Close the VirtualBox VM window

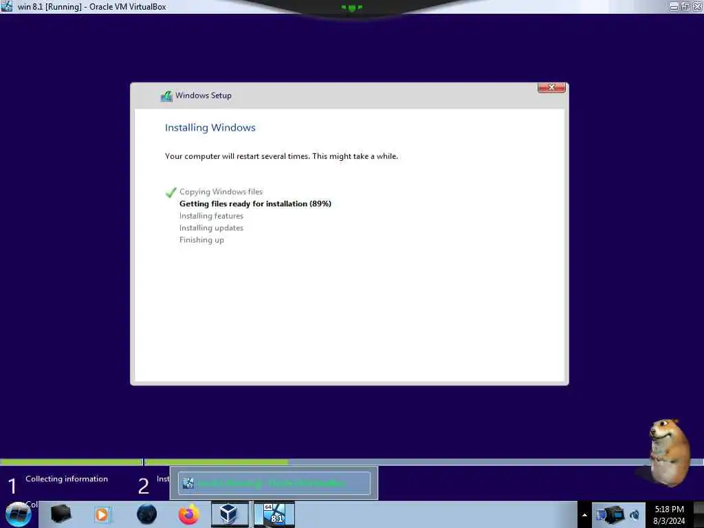[697, 6]
